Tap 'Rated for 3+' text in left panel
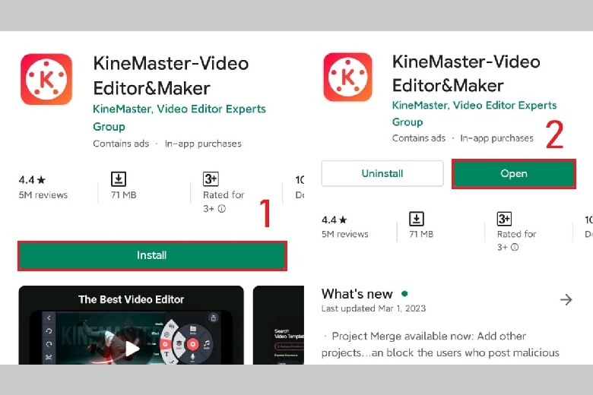 coord(224,201)
